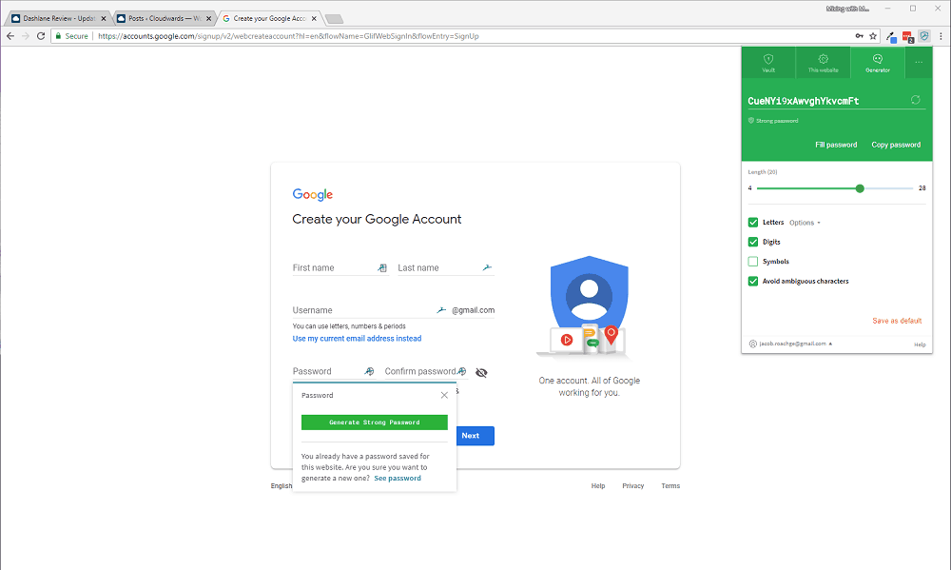This screenshot has height=570, width=951.
Task: Switch to the This website tab in Dashlane
Action: (823, 63)
